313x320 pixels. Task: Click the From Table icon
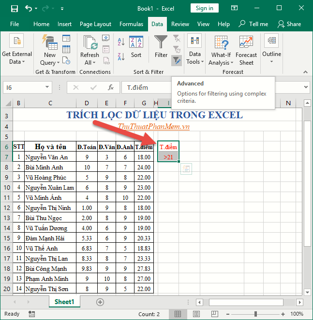point(66,49)
